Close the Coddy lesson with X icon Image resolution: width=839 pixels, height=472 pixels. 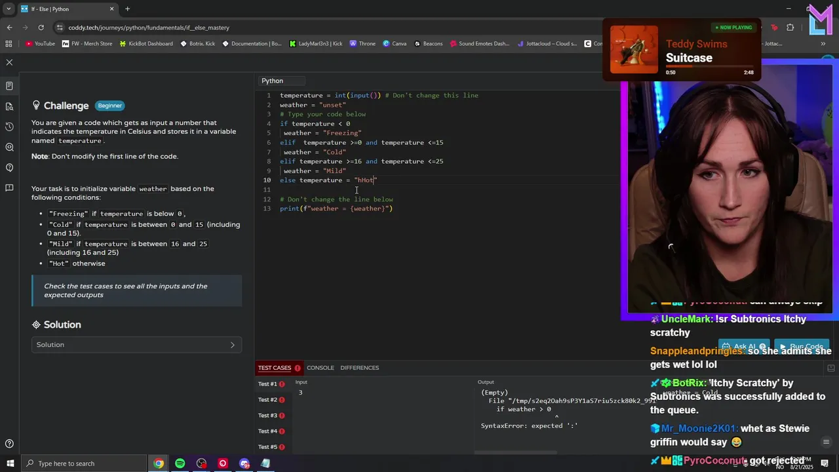click(9, 62)
